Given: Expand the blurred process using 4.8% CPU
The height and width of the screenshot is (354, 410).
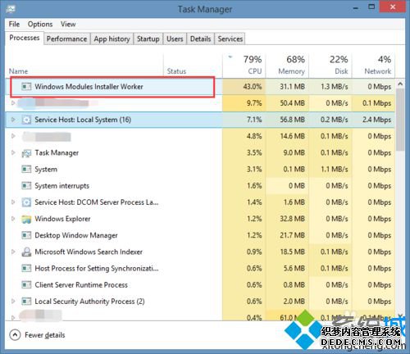Looking at the screenshot, I should (x=13, y=136).
